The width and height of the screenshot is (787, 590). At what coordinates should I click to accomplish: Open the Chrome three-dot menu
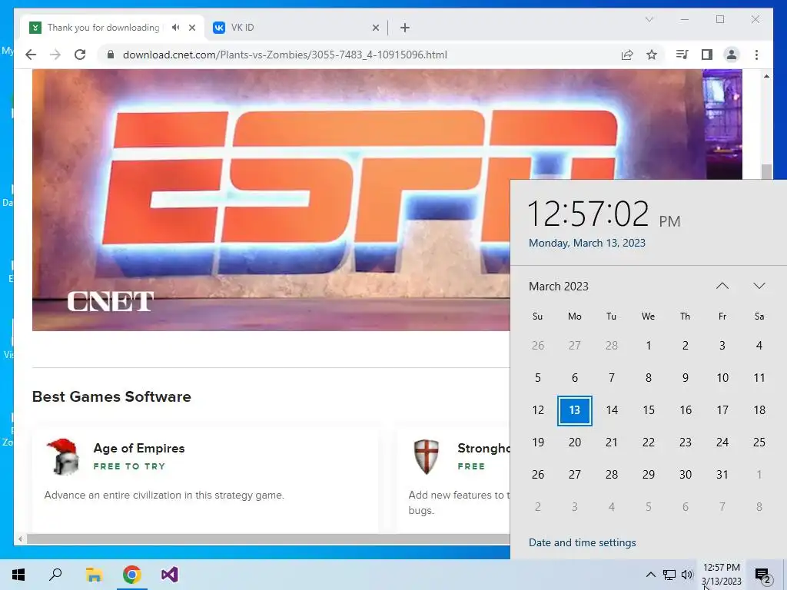pyautogui.click(x=756, y=55)
